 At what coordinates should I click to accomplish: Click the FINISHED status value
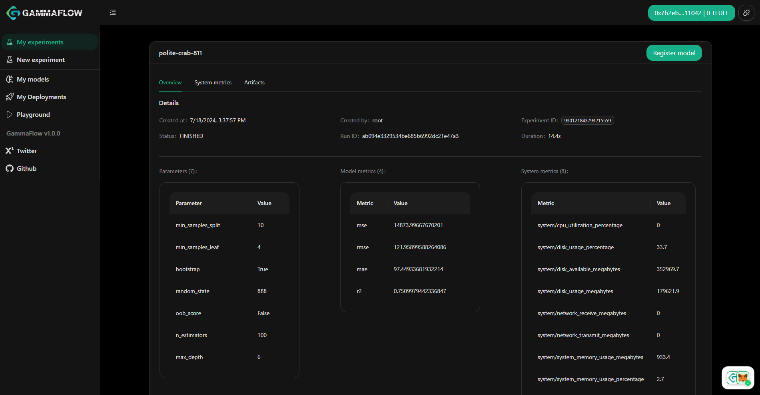[191, 136]
